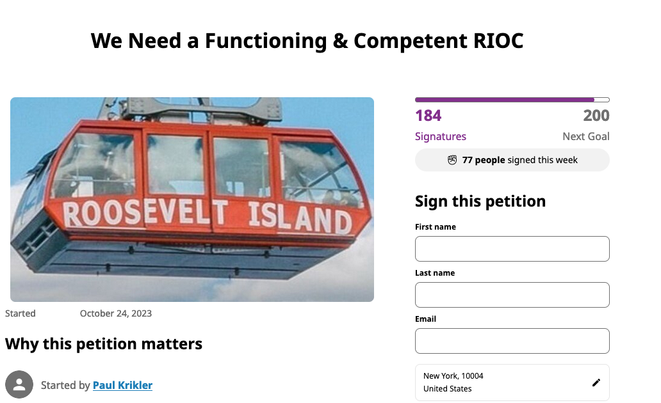This screenshot has width=661, height=403.
Task: Click the 184 signature count
Action: coord(428,116)
